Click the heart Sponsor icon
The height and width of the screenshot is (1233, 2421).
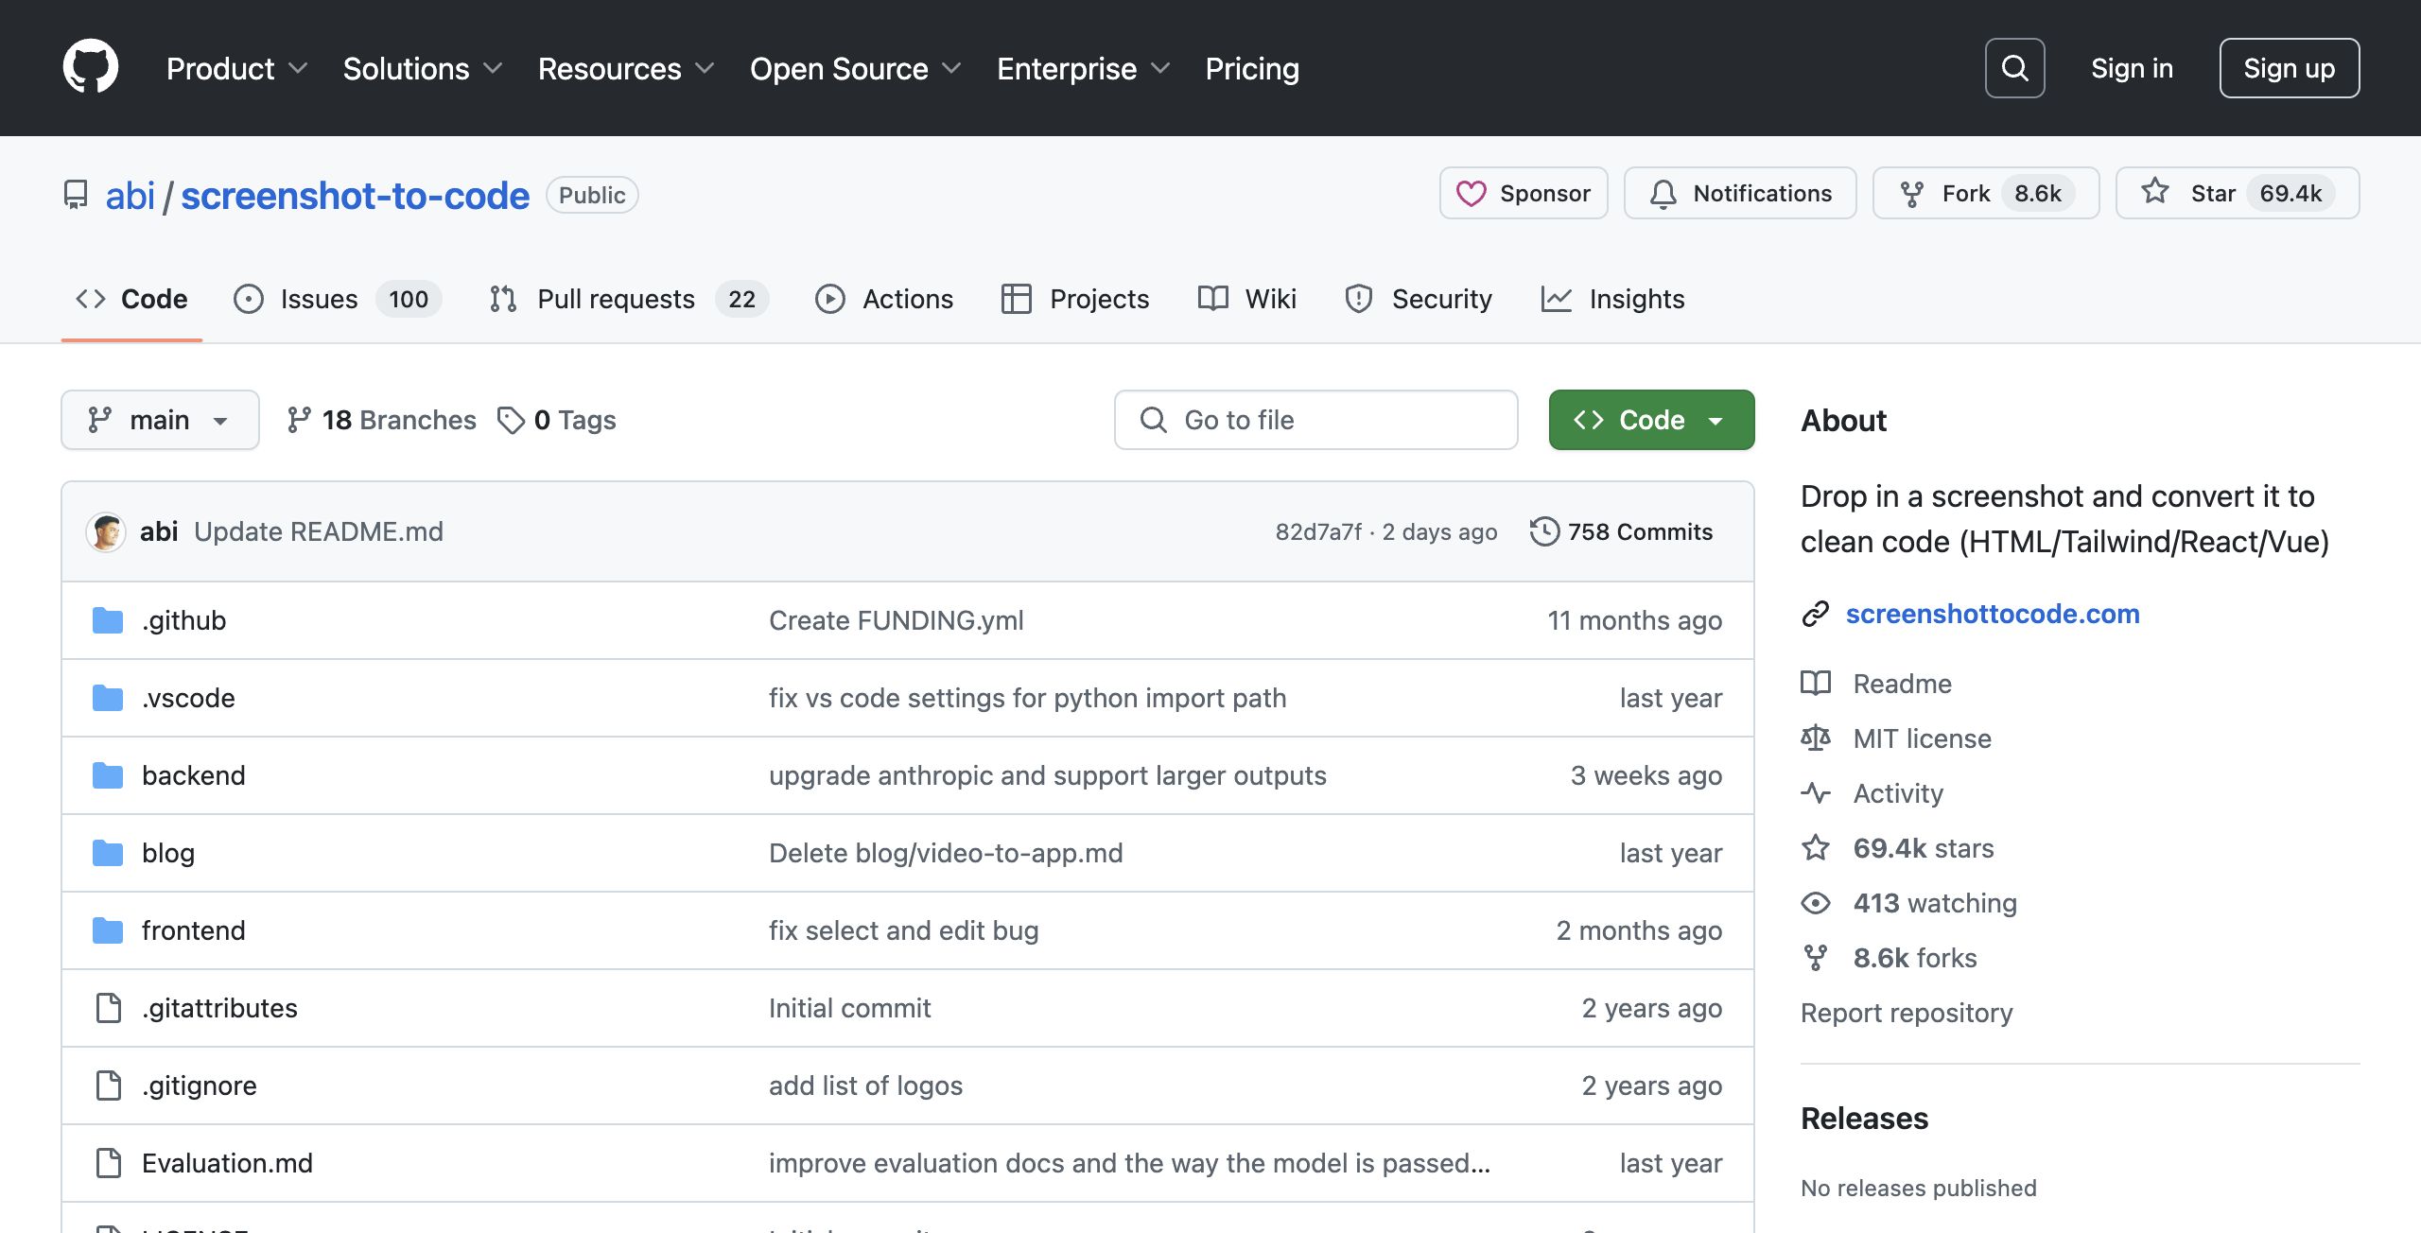click(x=1471, y=193)
